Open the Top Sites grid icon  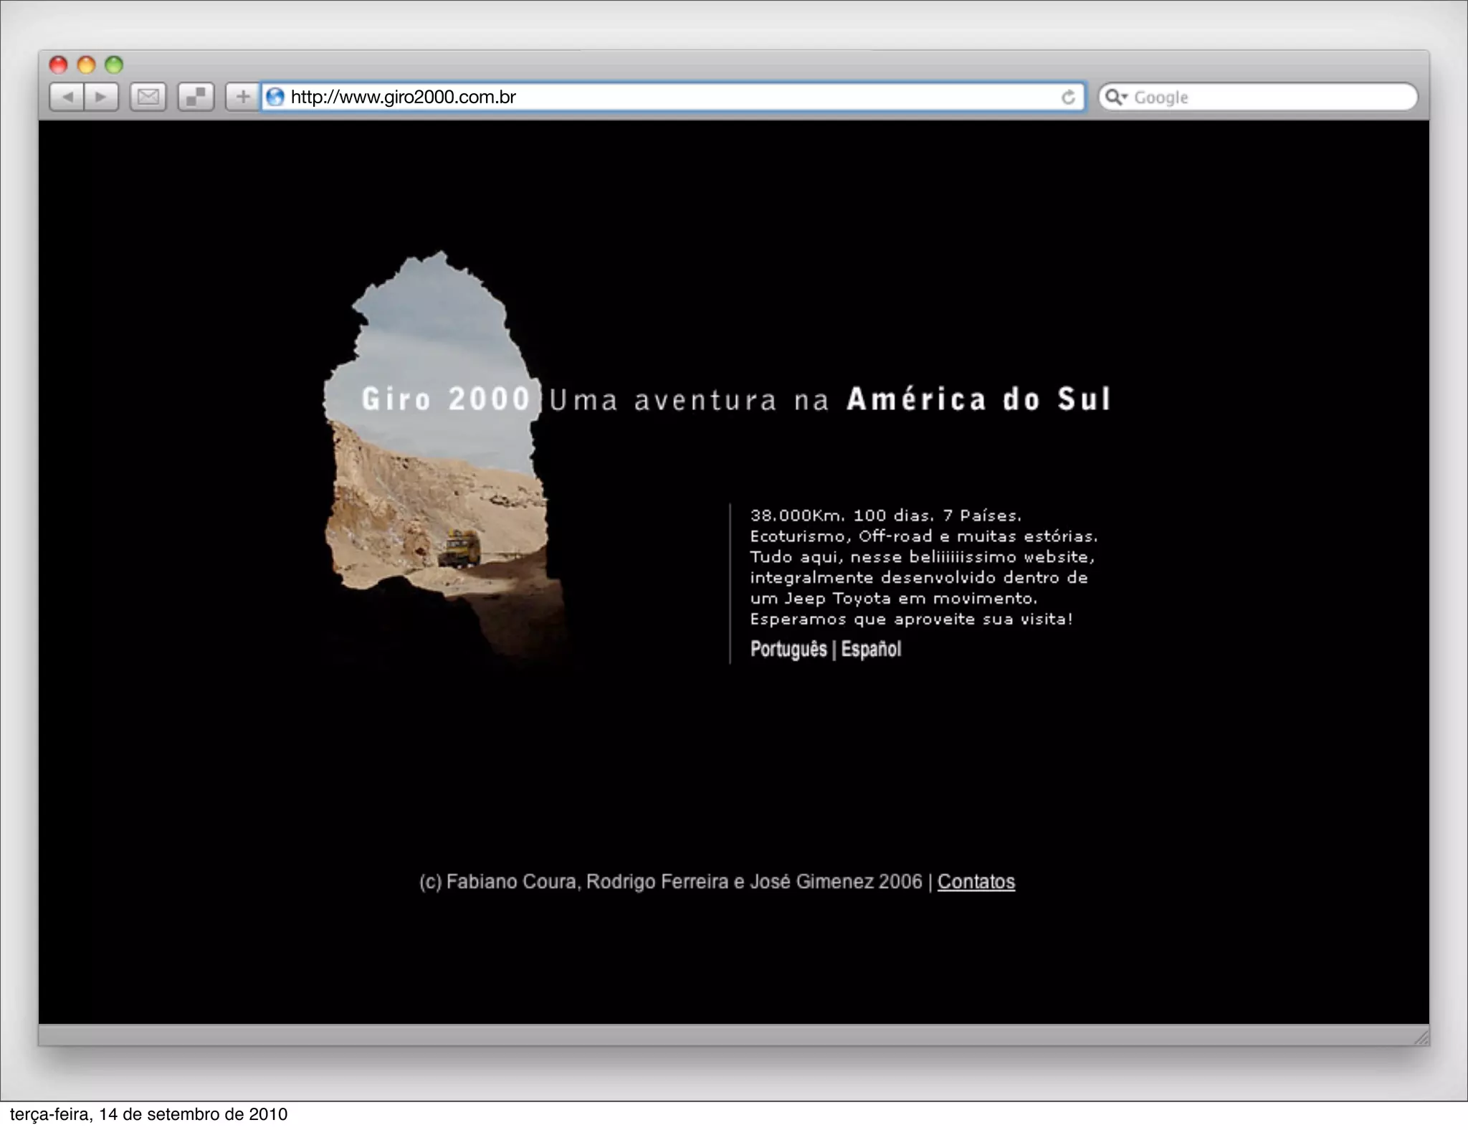point(196,97)
